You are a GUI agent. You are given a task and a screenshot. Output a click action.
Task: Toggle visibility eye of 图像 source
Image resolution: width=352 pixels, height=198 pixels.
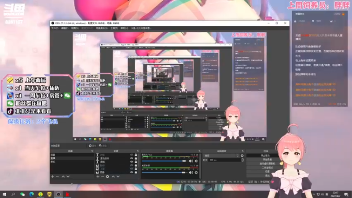click(132, 172)
